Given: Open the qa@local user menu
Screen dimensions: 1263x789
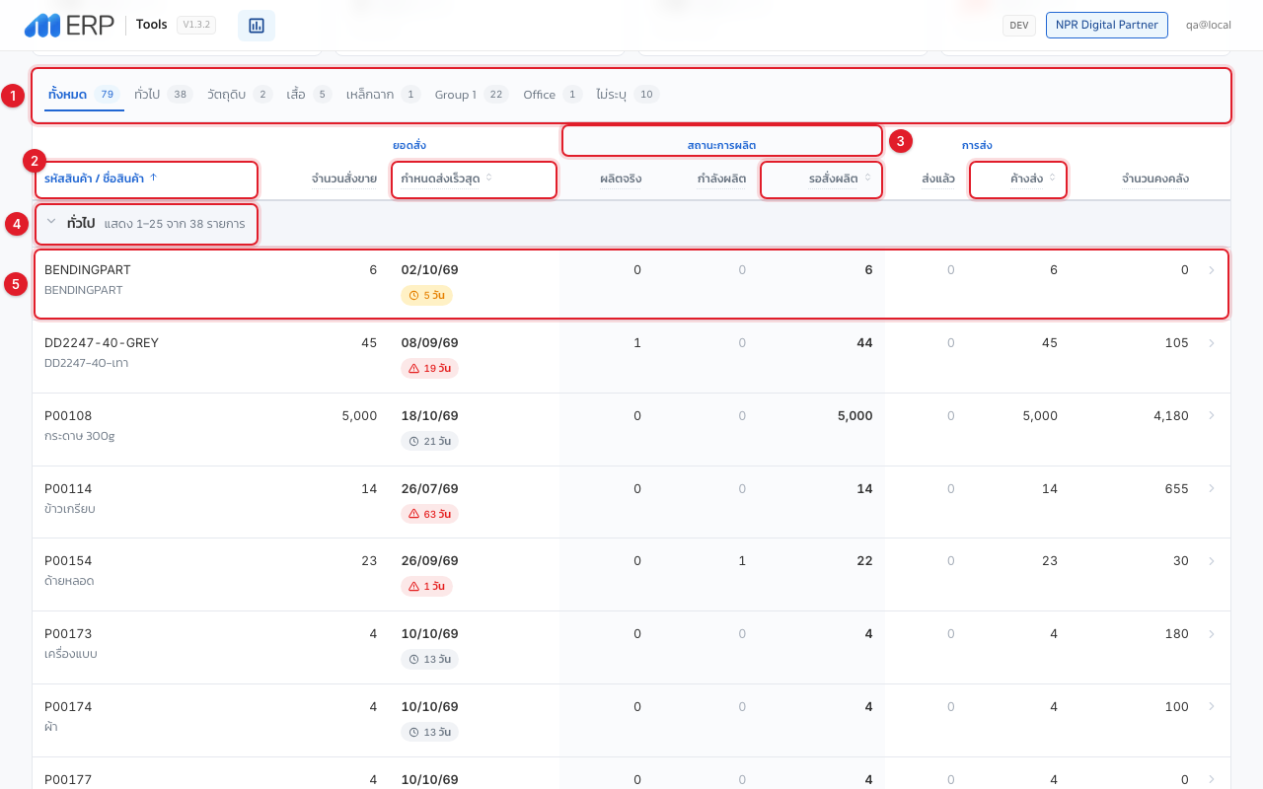Looking at the screenshot, I should [x=1209, y=25].
